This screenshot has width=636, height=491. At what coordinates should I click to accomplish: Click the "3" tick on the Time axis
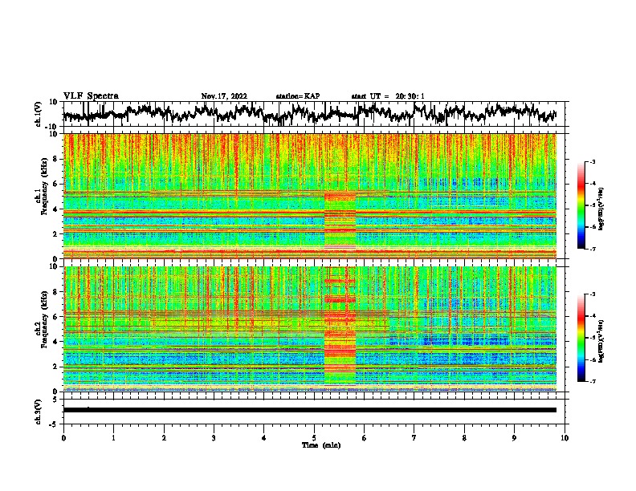(x=214, y=438)
